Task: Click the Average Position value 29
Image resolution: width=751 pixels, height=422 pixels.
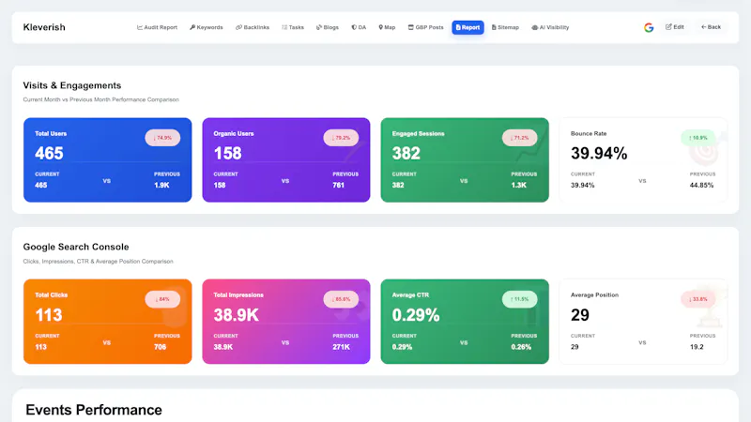Action: tap(580, 315)
